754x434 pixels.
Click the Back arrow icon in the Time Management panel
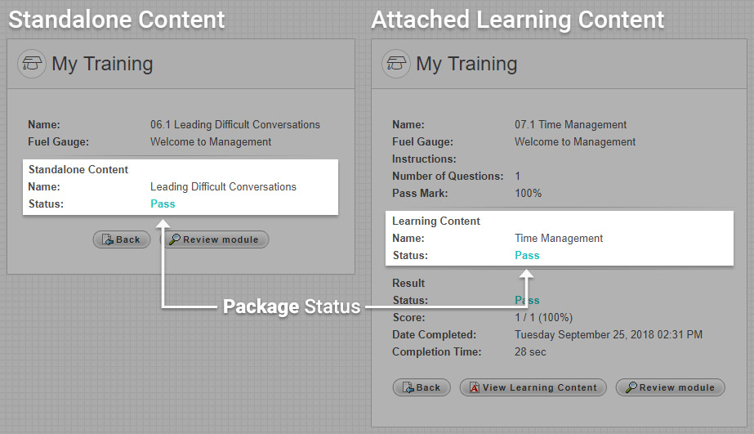click(408, 387)
